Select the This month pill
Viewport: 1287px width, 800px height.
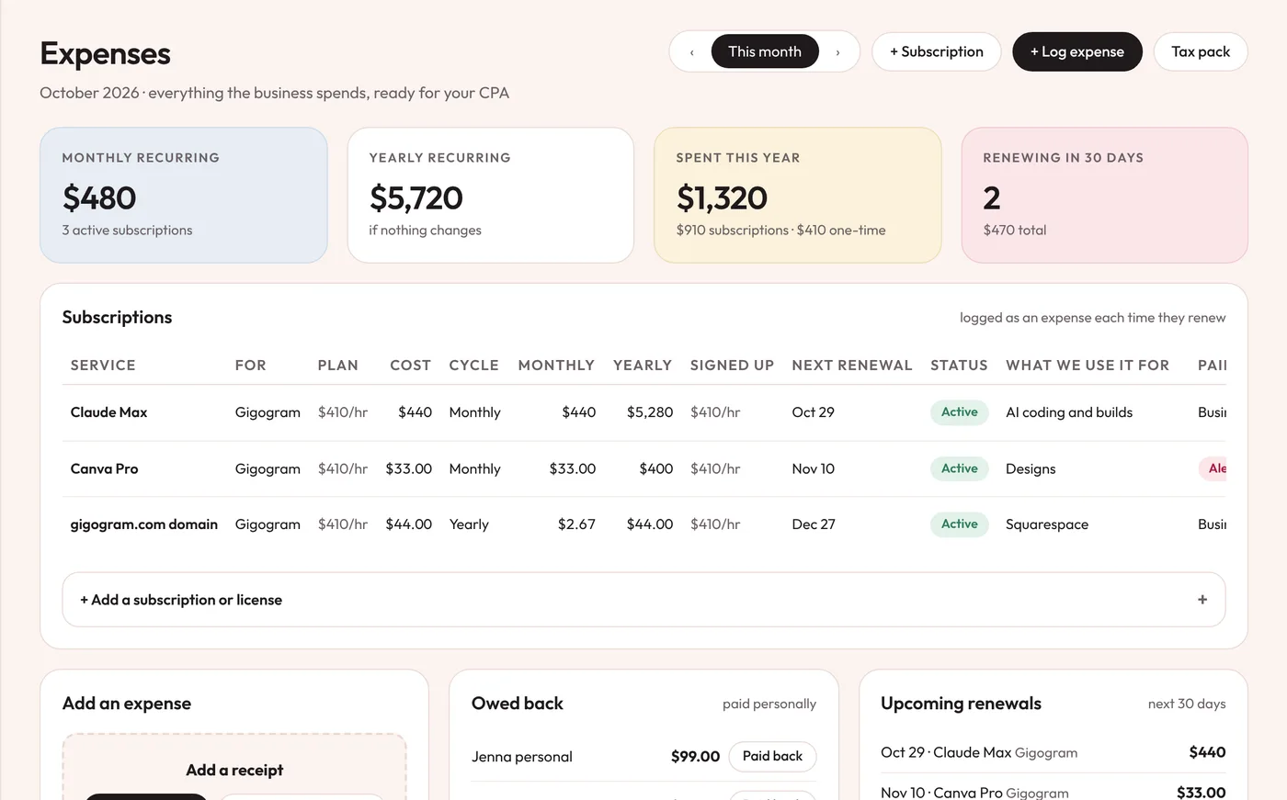(765, 51)
